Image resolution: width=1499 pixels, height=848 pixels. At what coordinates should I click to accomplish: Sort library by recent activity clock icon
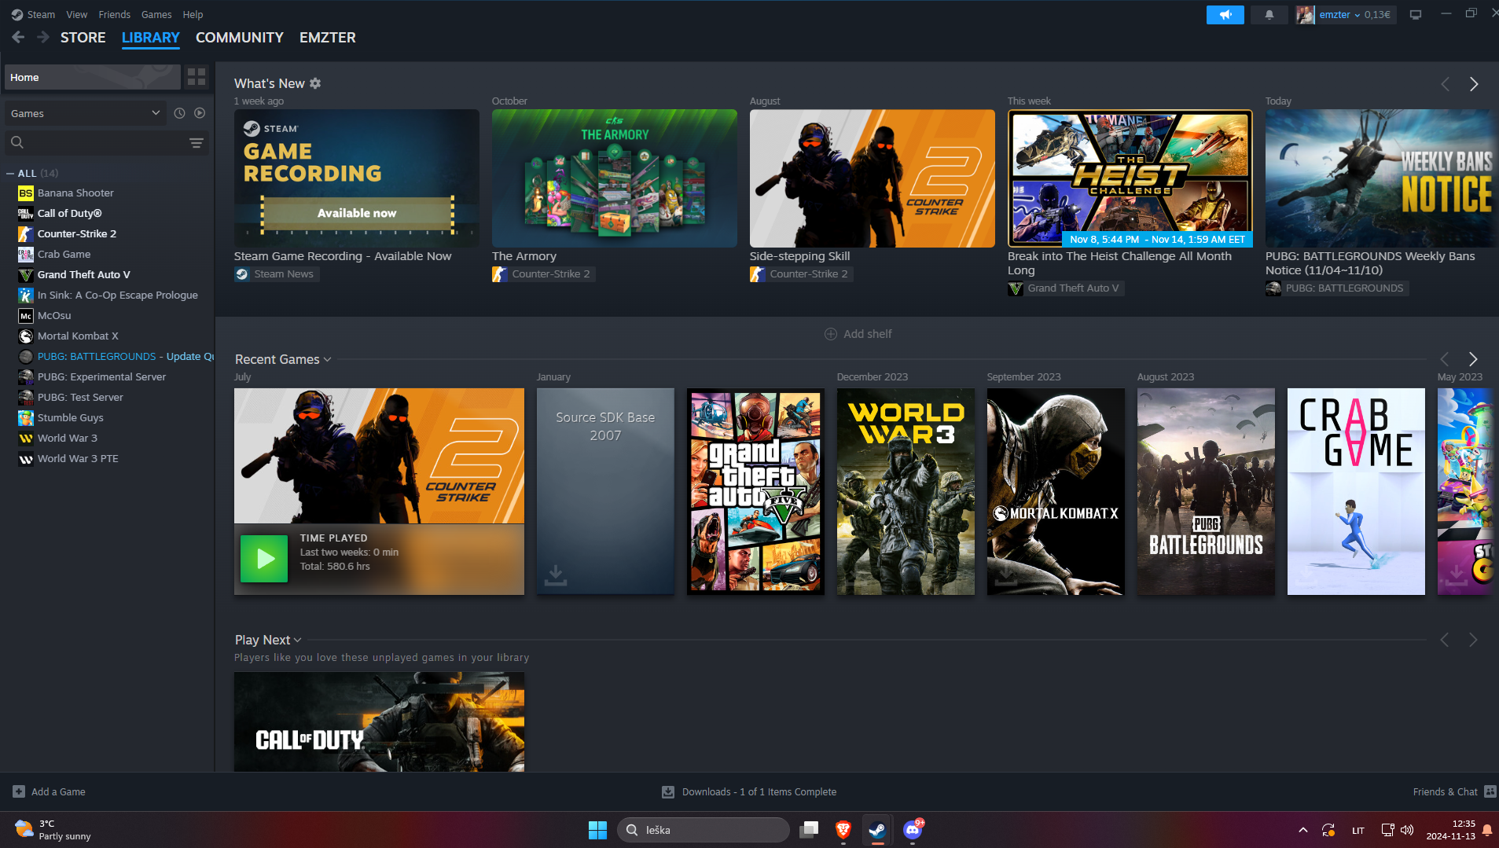click(179, 113)
